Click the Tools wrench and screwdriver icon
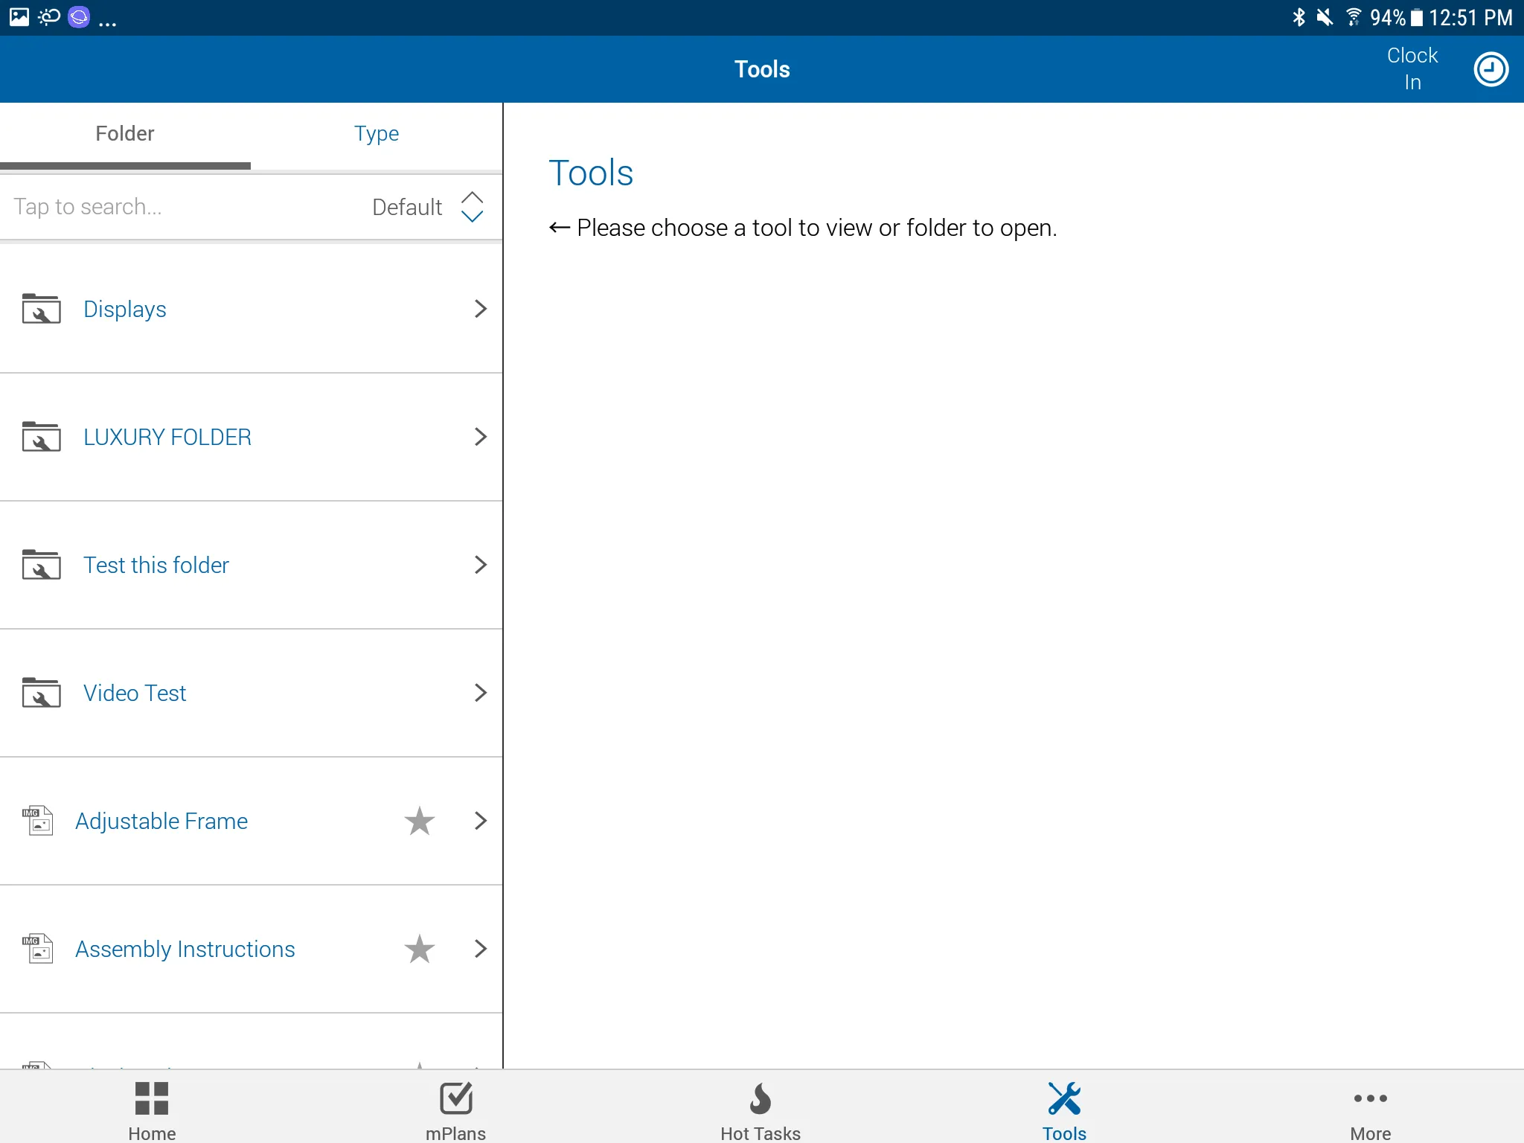 [1064, 1098]
